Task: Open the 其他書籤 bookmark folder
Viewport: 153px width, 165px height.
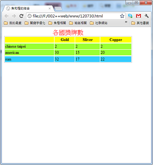Action: pyautogui.click(x=140, y=23)
